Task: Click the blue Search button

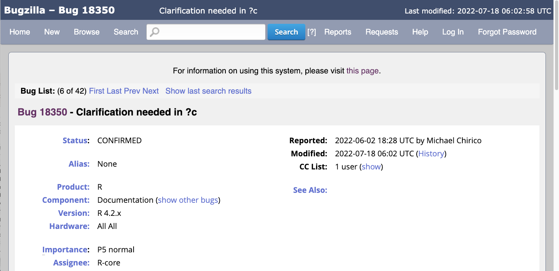Action: [x=286, y=32]
